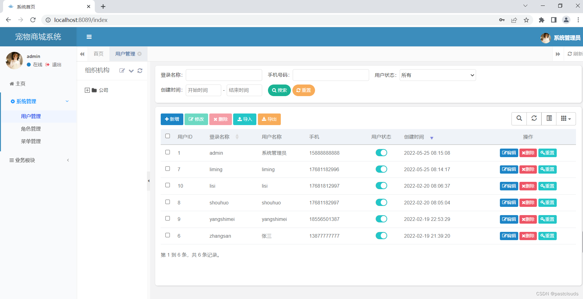
Task: Click the 修改 modify button
Action: point(196,119)
